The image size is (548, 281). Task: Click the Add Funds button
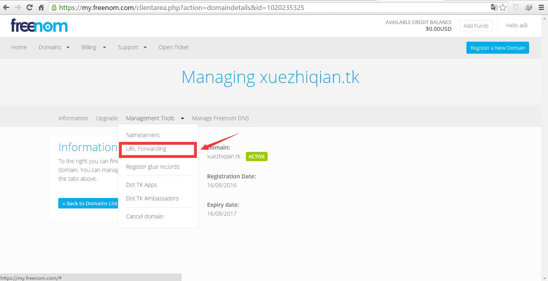pyautogui.click(x=476, y=26)
